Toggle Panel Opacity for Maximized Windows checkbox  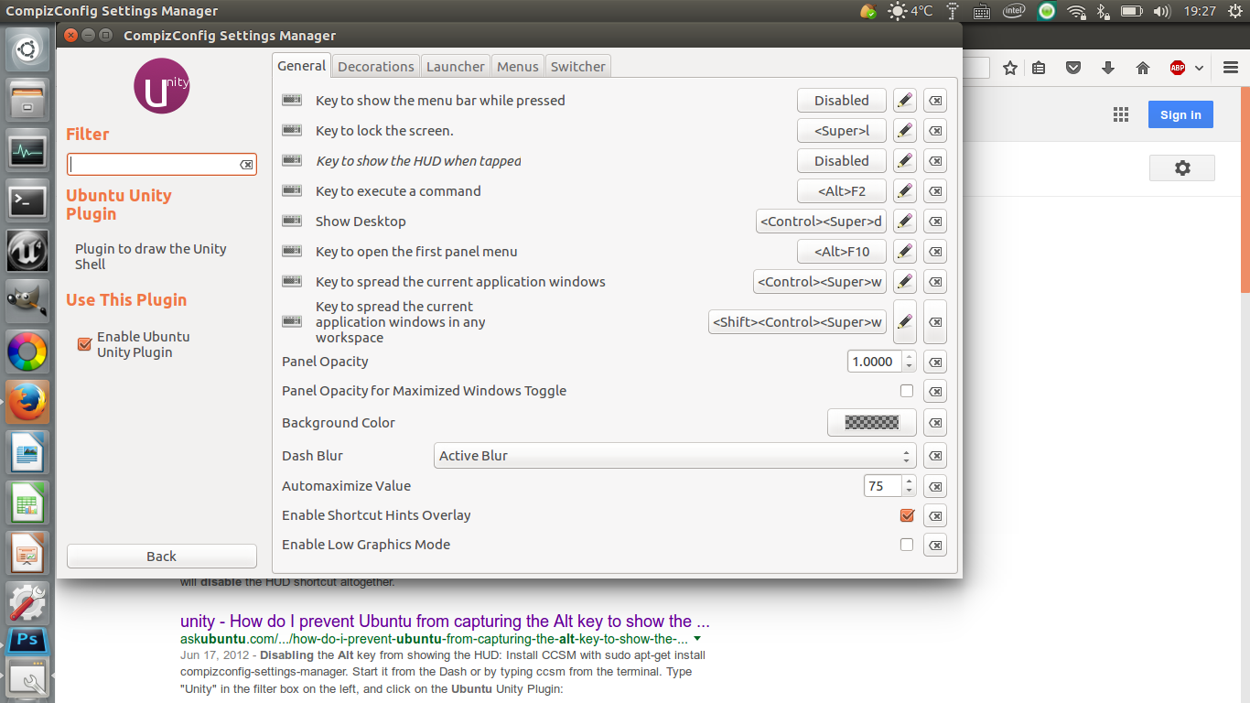pyautogui.click(x=907, y=391)
